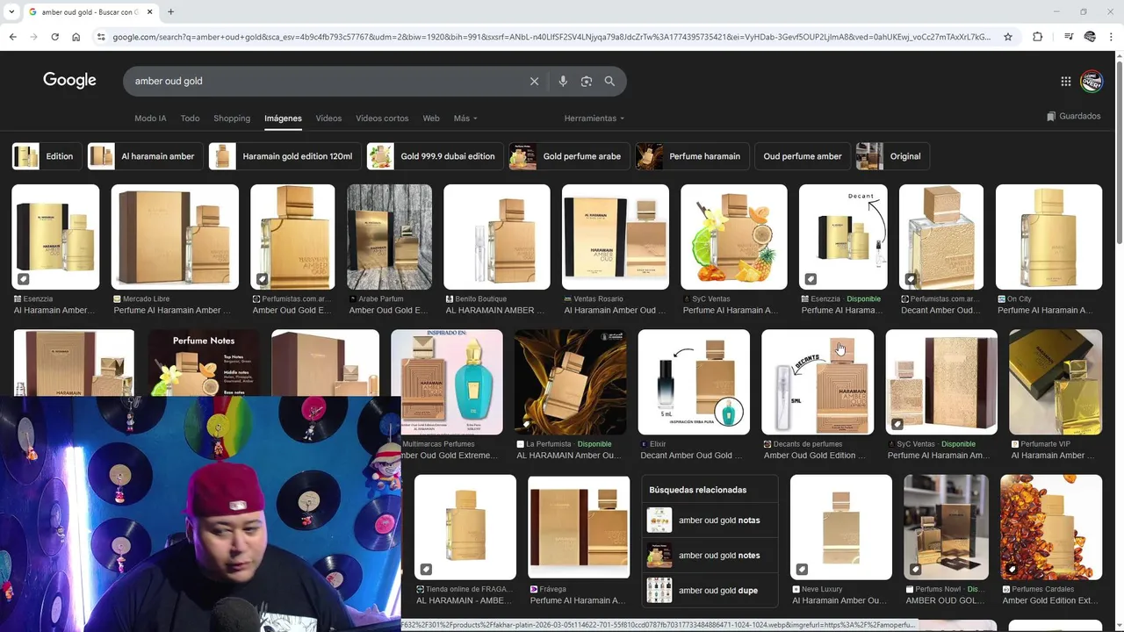The height and width of the screenshot is (632, 1124).
Task: Switch to the Modo IA tab
Action: pyautogui.click(x=150, y=118)
